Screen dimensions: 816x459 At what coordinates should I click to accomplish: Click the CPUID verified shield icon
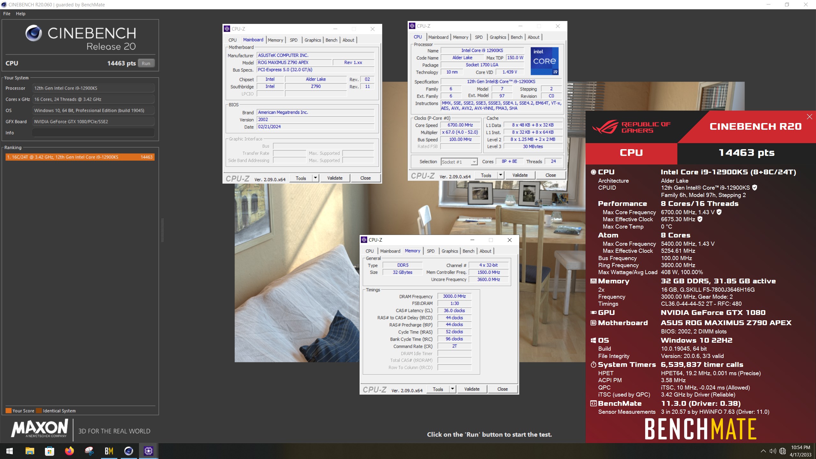(x=754, y=187)
